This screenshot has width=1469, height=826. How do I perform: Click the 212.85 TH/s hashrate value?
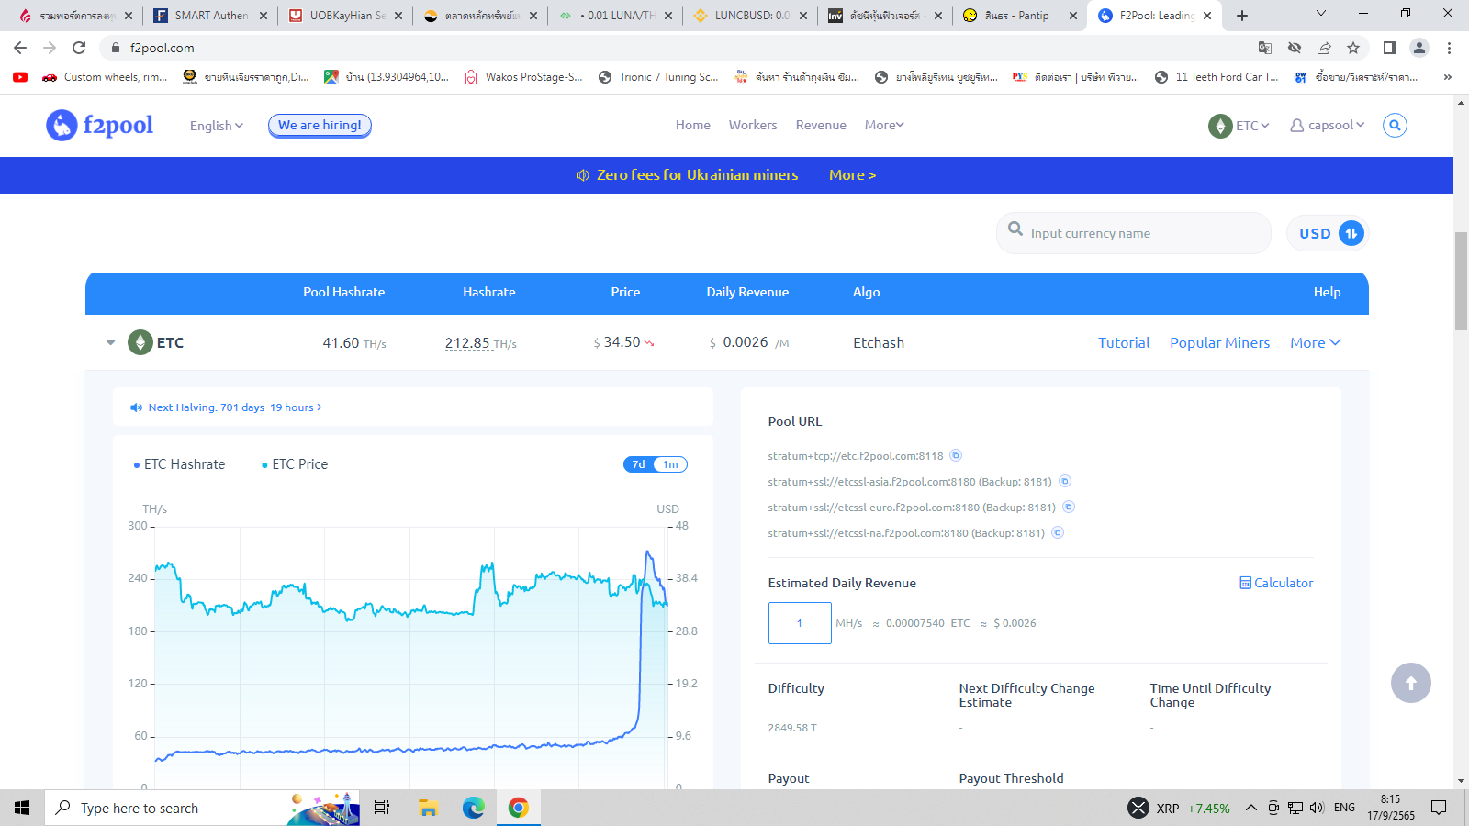(481, 343)
